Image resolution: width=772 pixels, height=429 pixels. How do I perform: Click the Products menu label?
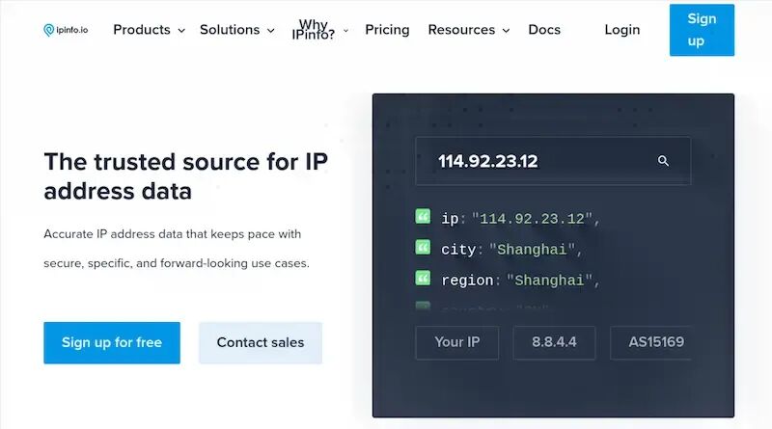point(142,30)
